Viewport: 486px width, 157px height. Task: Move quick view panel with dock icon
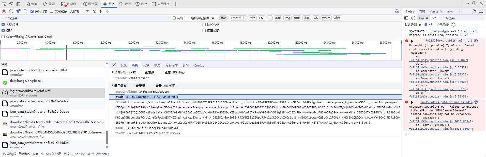point(474,11)
